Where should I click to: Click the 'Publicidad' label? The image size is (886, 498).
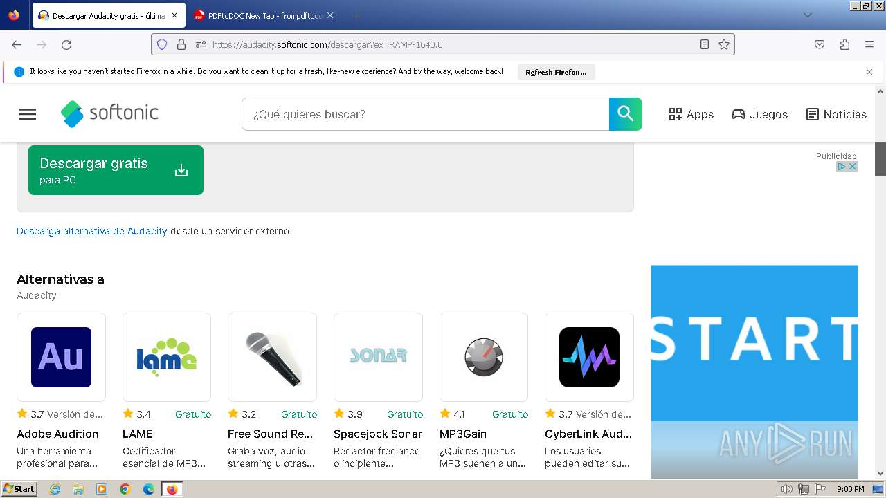[836, 156]
